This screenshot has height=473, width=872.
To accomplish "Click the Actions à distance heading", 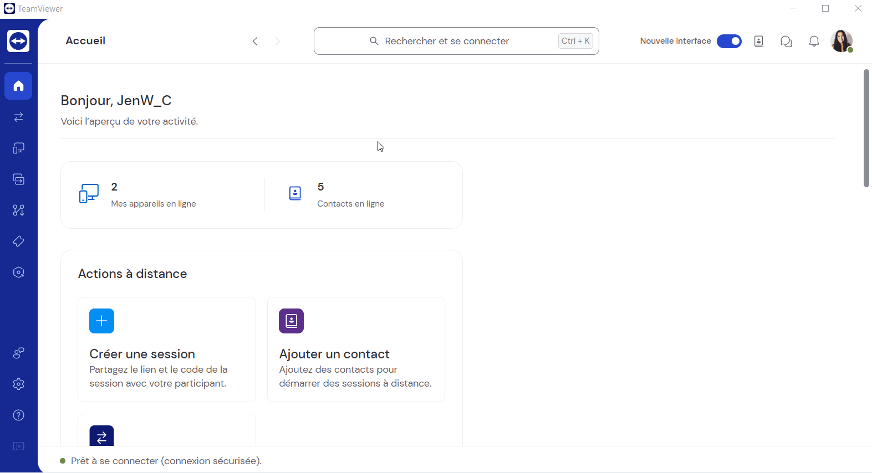I will tap(132, 274).
